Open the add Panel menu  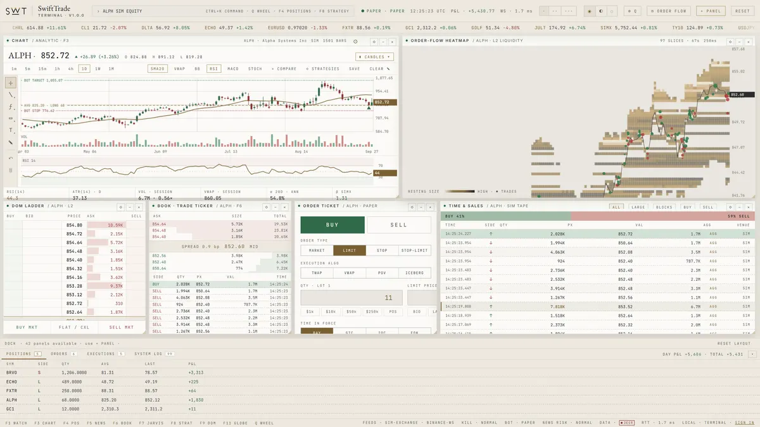click(711, 11)
